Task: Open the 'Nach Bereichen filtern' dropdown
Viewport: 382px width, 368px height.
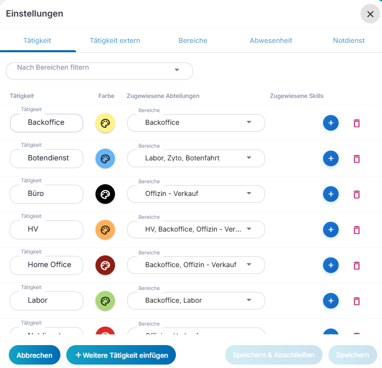Action: (x=99, y=71)
